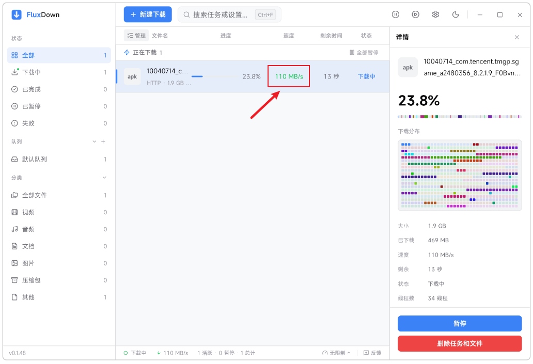This screenshot has width=533, height=364.
Task: Click the 469 MB downloaded value
Action: (x=438, y=240)
